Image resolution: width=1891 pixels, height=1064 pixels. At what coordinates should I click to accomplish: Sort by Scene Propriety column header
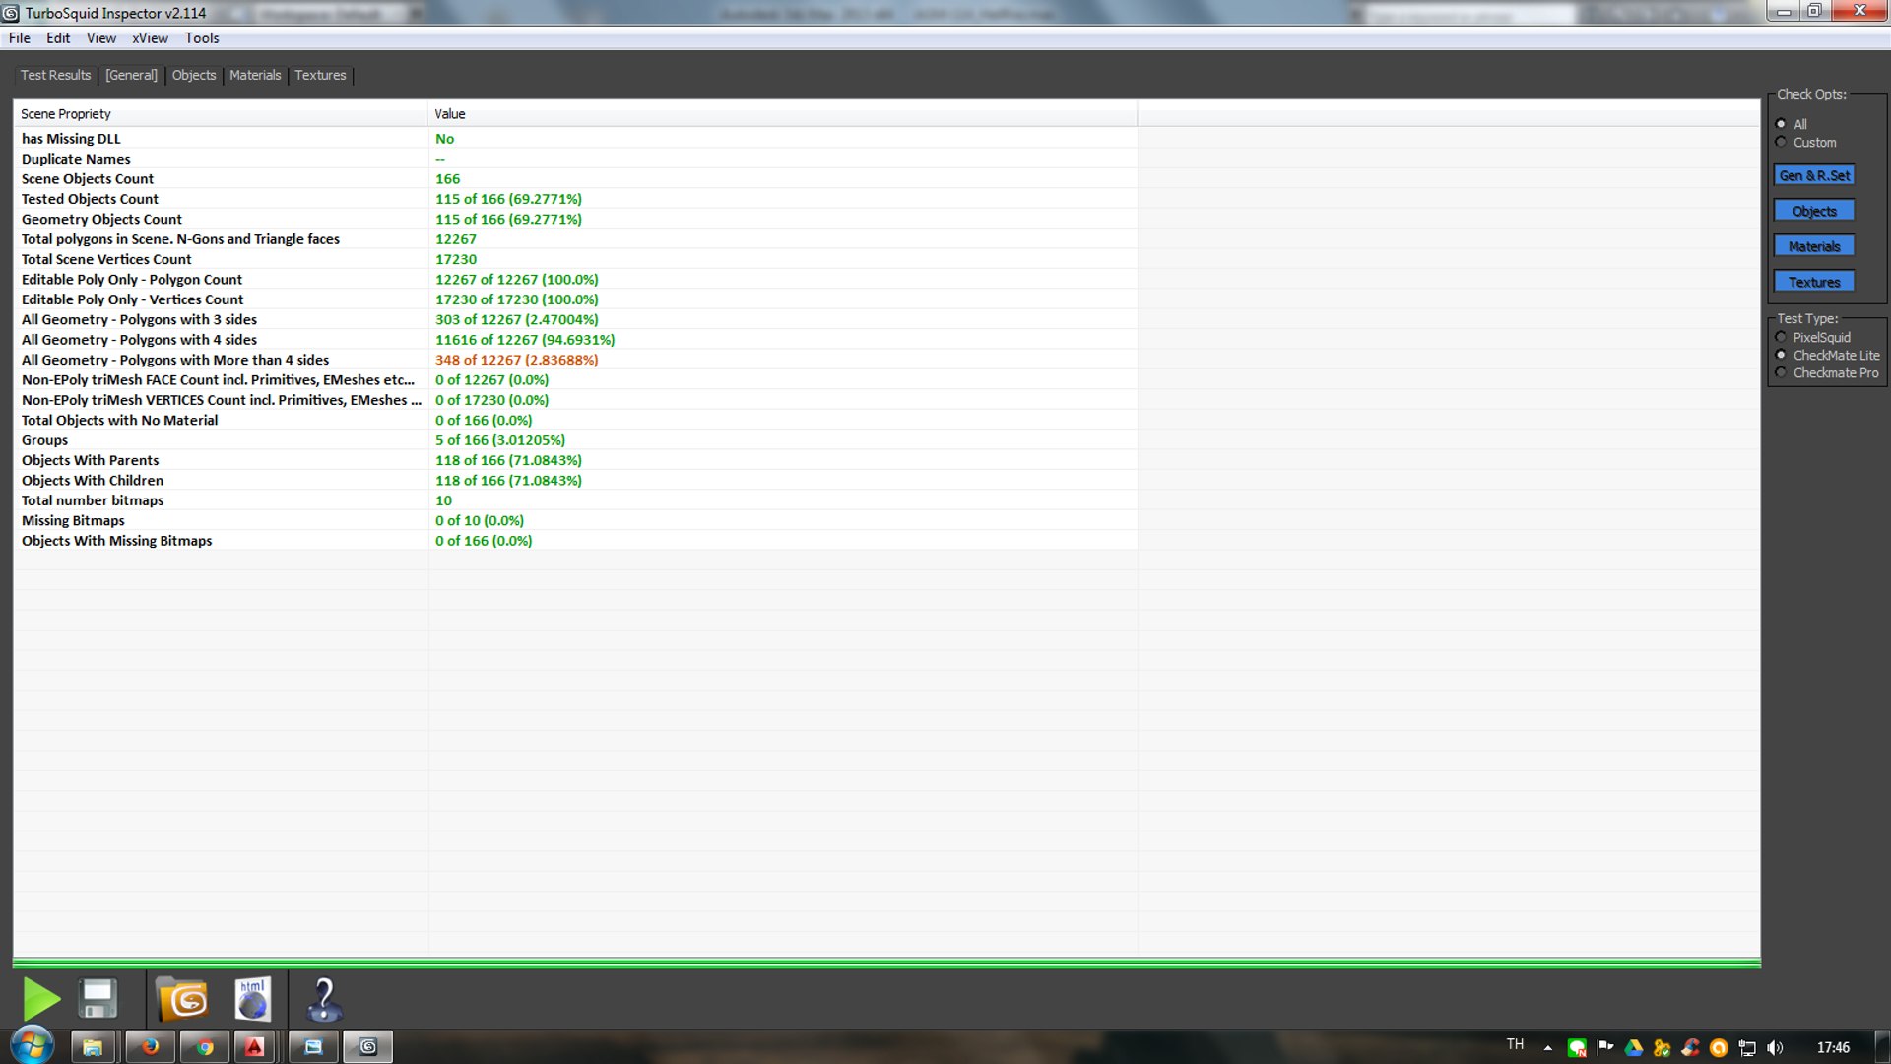tap(221, 114)
